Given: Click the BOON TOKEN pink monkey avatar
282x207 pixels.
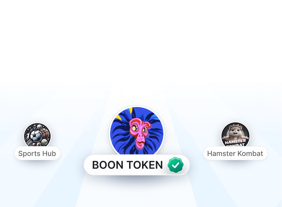Looking at the screenshot, I should pos(137,131).
